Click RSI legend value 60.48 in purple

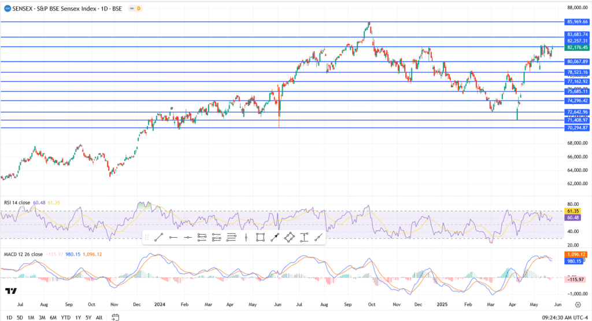(39, 202)
